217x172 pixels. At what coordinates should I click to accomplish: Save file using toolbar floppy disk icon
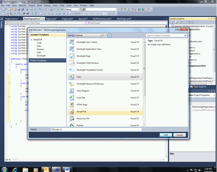pos(19,9)
